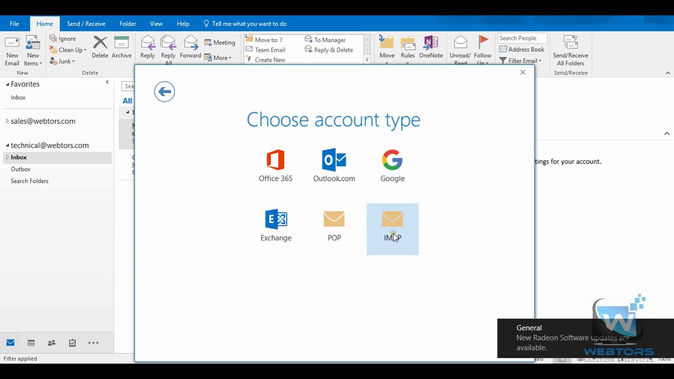This screenshot has width=674, height=379.
Task: Open the Folder tab
Action: [x=127, y=24]
